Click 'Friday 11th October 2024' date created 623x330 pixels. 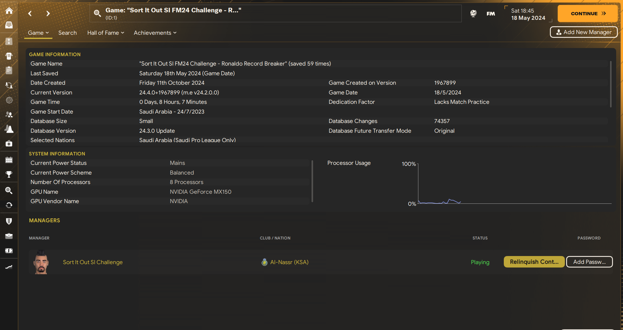(172, 83)
